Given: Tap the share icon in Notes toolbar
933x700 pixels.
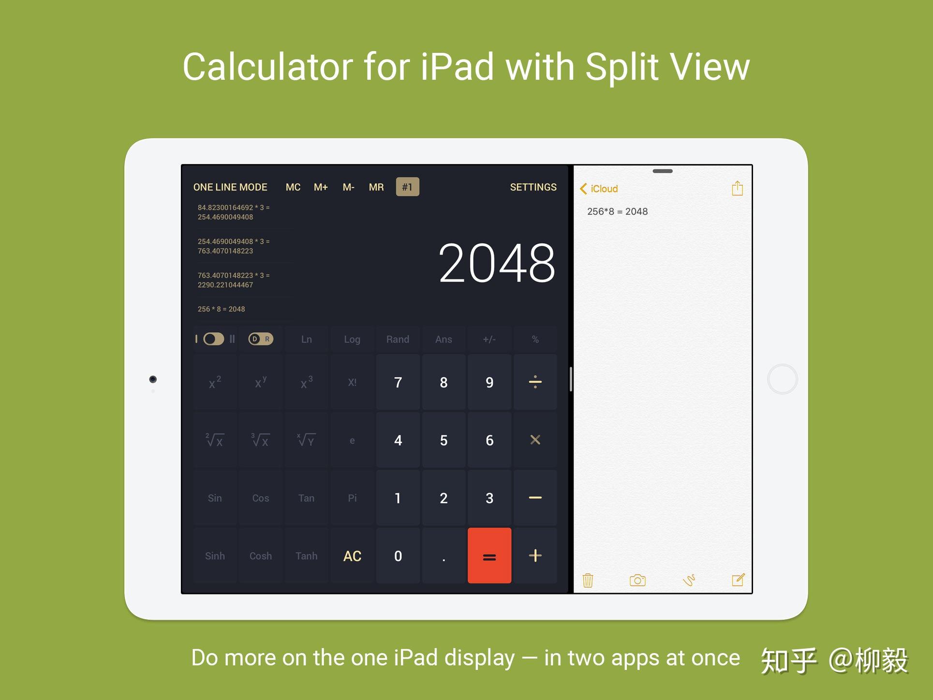Looking at the screenshot, I should click(x=738, y=188).
